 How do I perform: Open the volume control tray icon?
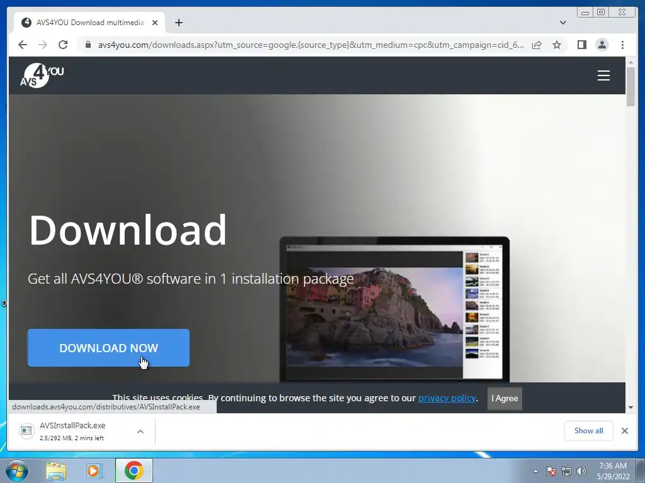581,471
